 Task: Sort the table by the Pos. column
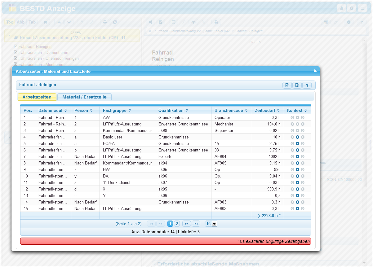28,110
